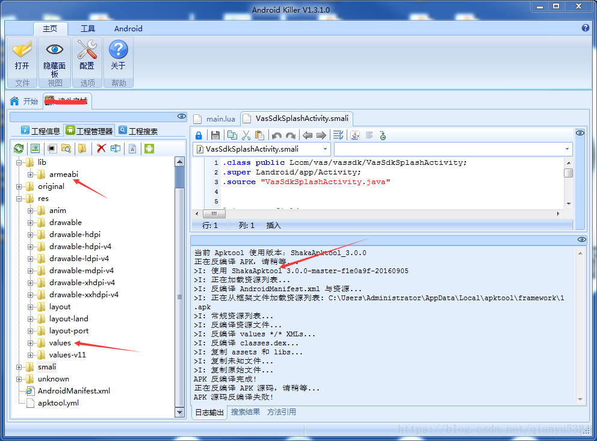Viewport: 597px width, 441px height.
Task: Collapse the res folder node
Action: tap(19, 199)
